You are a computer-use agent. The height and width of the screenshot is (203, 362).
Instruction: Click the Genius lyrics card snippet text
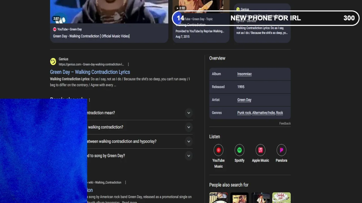pos(262,30)
